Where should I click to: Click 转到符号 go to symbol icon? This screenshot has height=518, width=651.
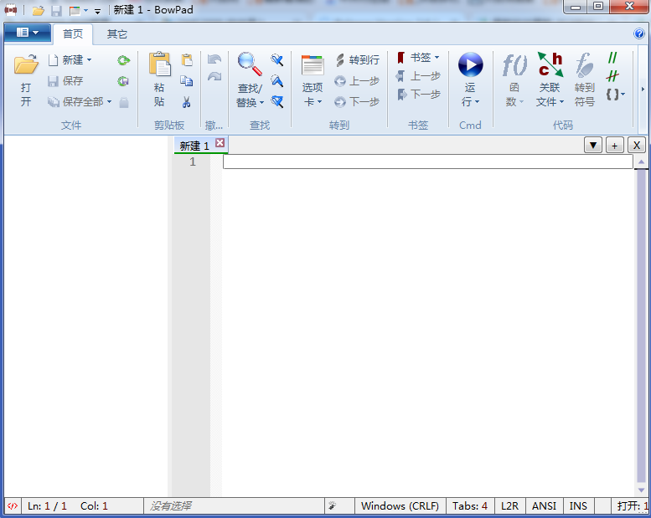[x=585, y=65]
